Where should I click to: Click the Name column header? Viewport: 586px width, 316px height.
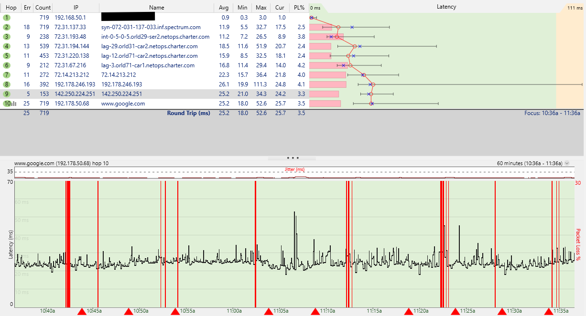point(157,8)
